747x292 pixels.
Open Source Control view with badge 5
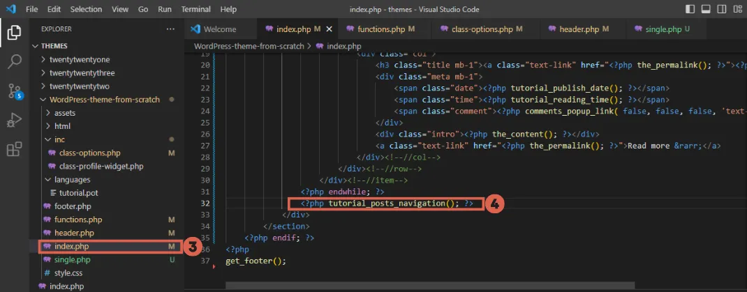[14, 91]
